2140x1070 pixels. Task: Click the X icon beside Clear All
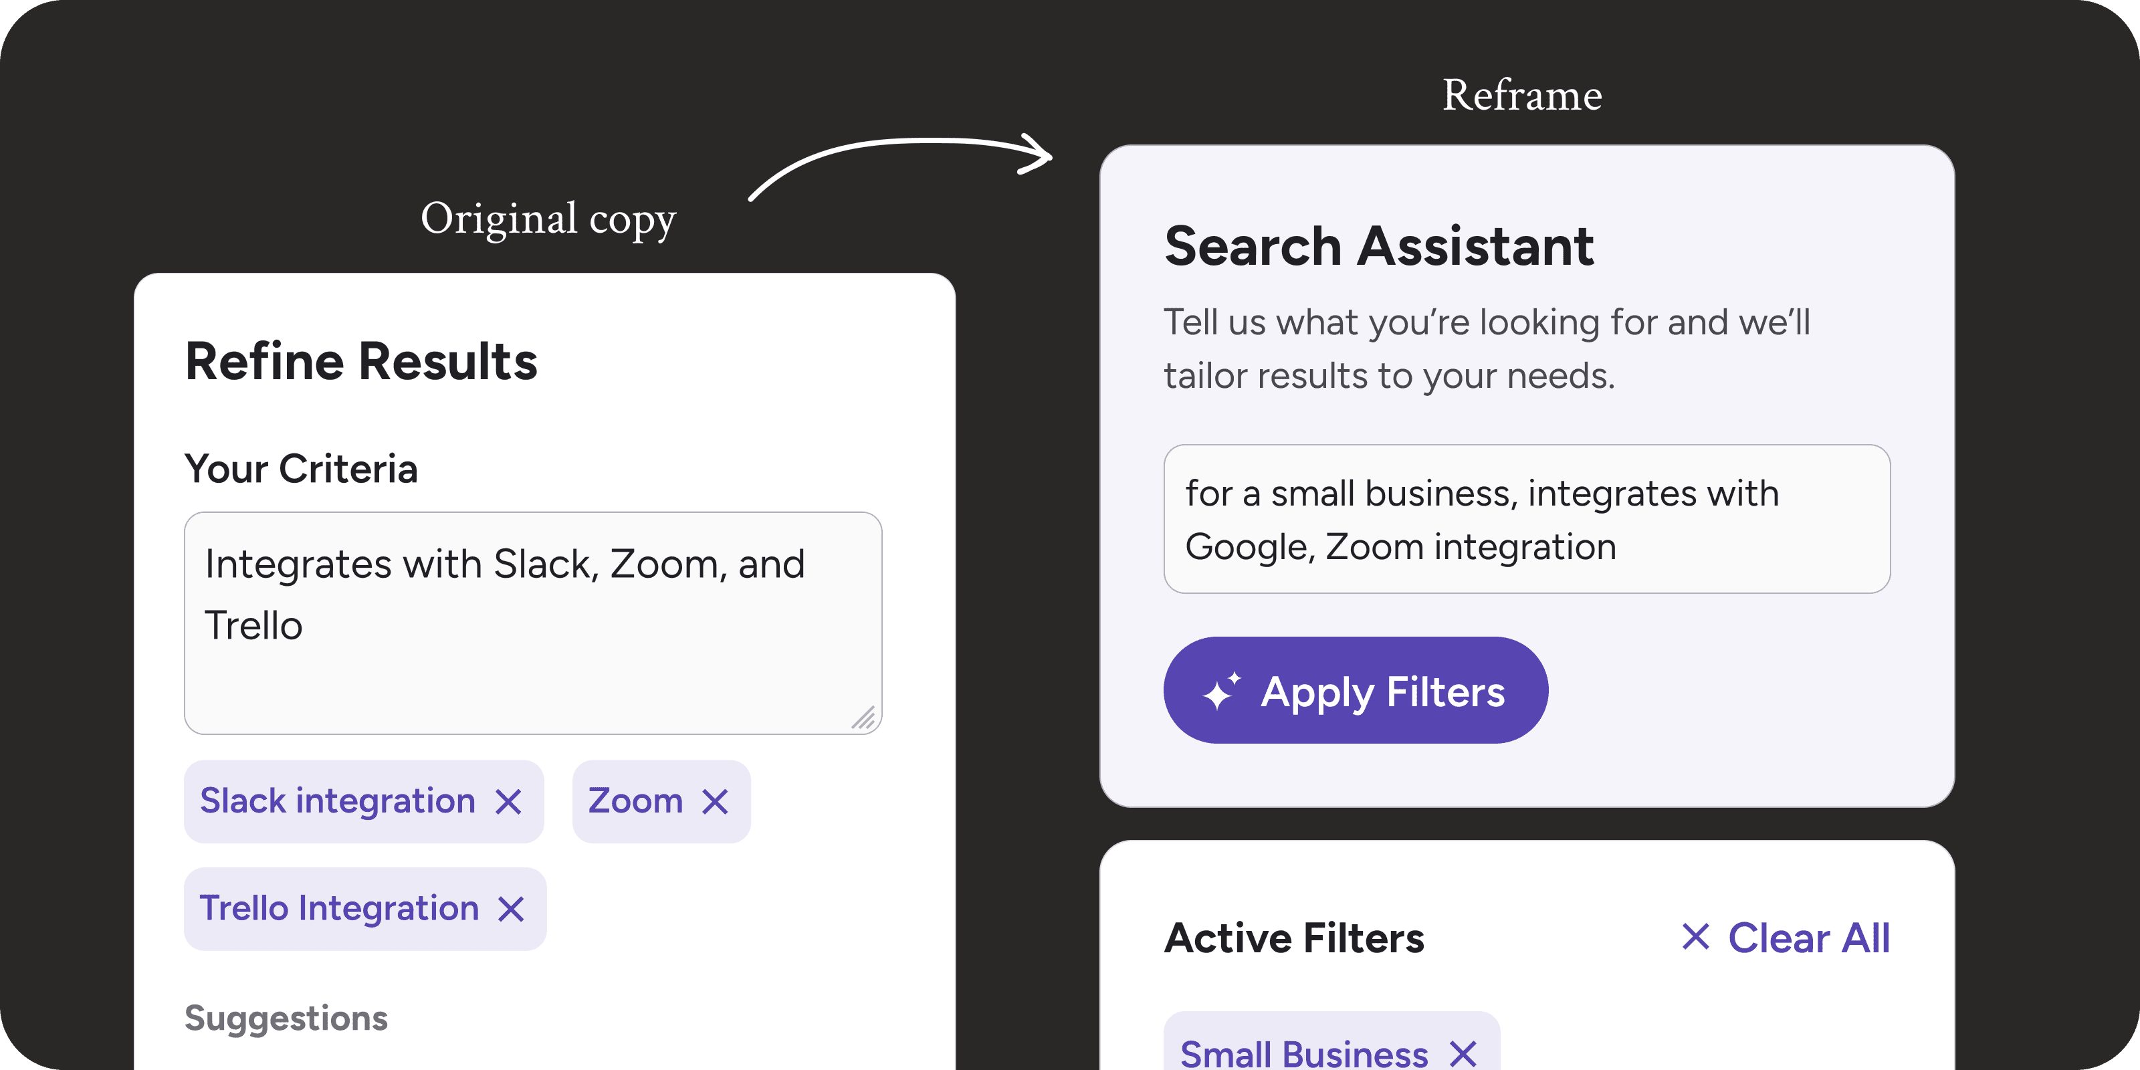1695,937
